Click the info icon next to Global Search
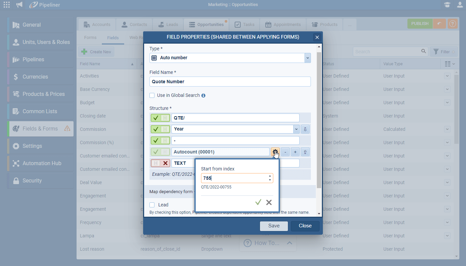The image size is (466, 266). point(203,96)
